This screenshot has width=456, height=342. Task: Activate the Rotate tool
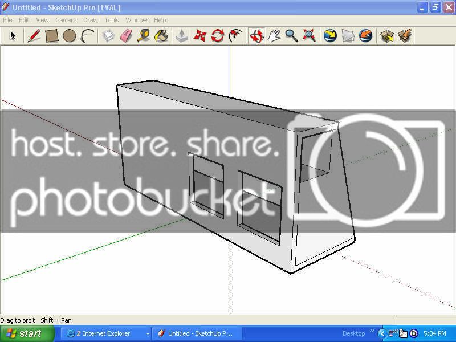(x=218, y=36)
